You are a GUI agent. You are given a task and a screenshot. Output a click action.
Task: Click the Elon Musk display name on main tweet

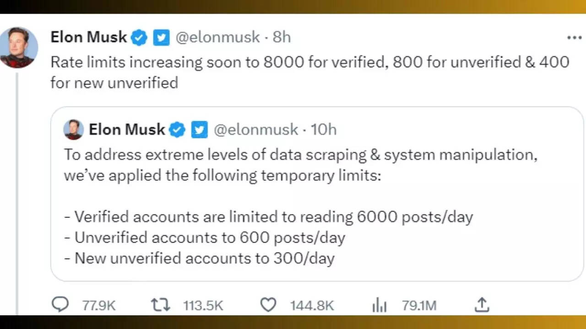click(88, 37)
